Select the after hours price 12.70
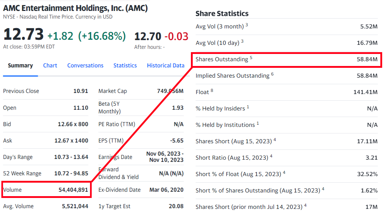 [x=148, y=36]
